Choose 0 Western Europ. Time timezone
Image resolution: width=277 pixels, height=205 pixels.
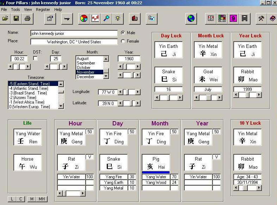point(33,107)
